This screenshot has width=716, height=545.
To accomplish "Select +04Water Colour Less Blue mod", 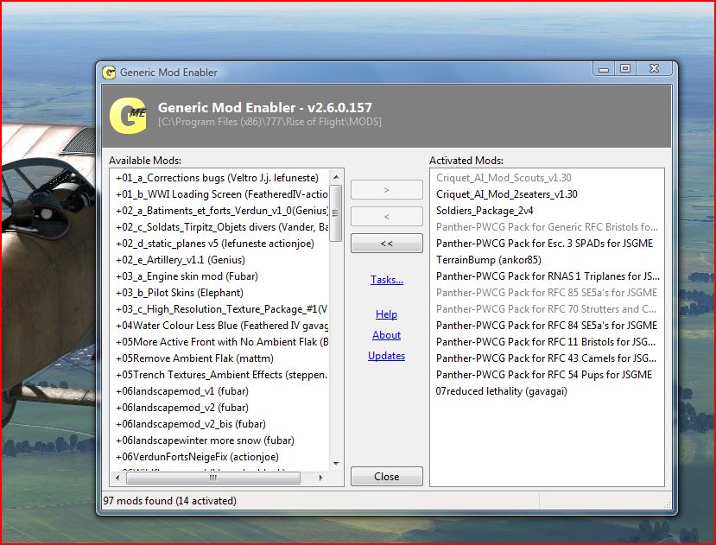I will tap(222, 326).
